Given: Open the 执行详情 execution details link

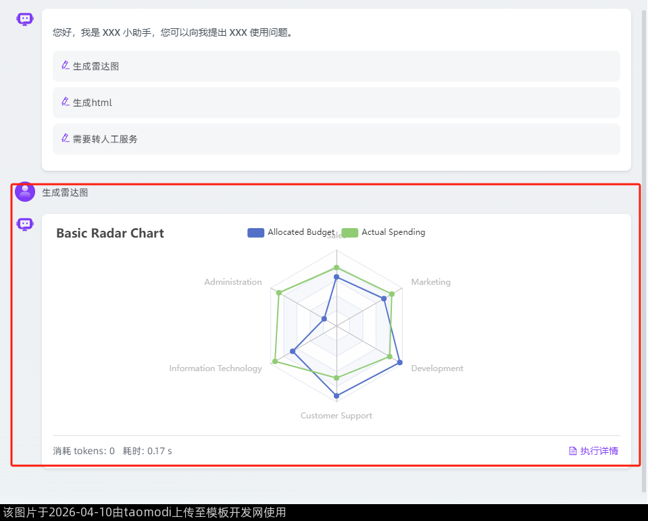Looking at the screenshot, I should 599,451.
